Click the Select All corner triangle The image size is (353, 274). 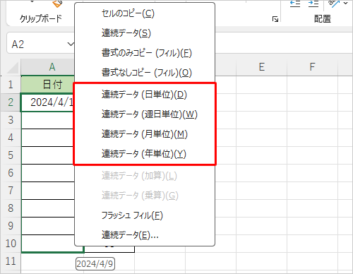point(13,68)
